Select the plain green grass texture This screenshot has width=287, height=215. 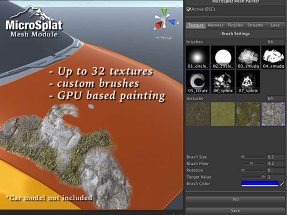tap(223, 114)
